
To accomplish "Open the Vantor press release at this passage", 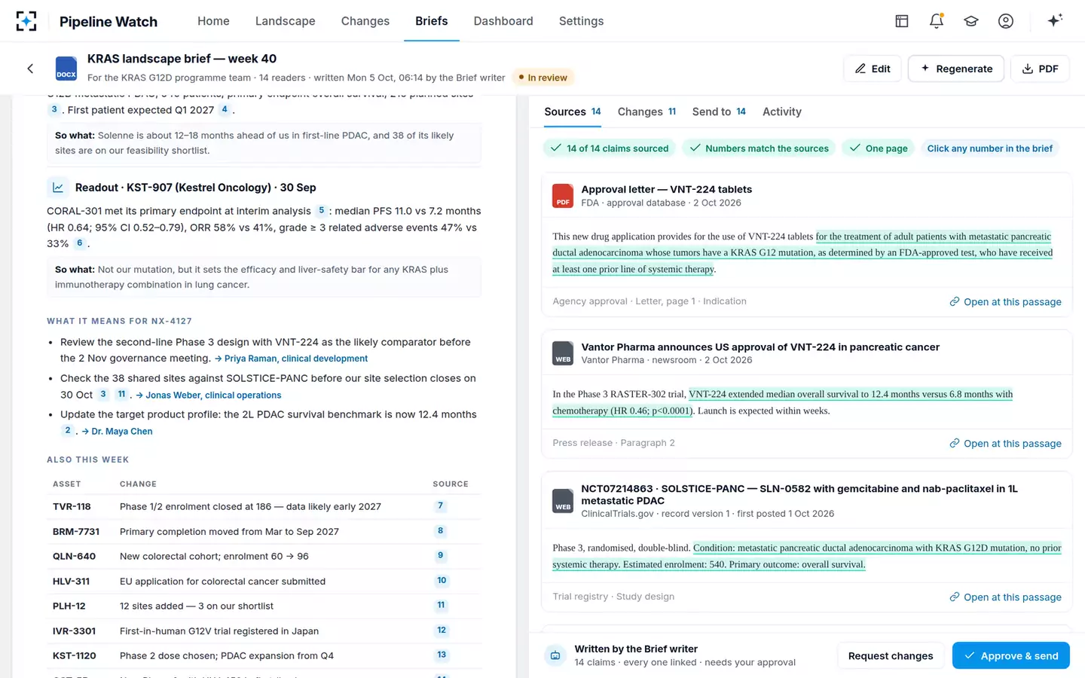I will 1006,443.
